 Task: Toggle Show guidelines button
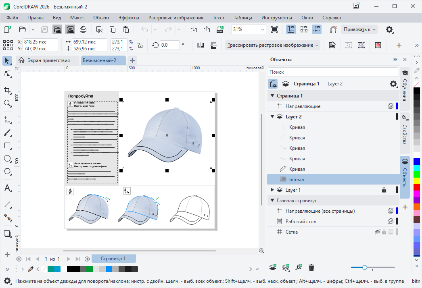(x=317, y=29)
